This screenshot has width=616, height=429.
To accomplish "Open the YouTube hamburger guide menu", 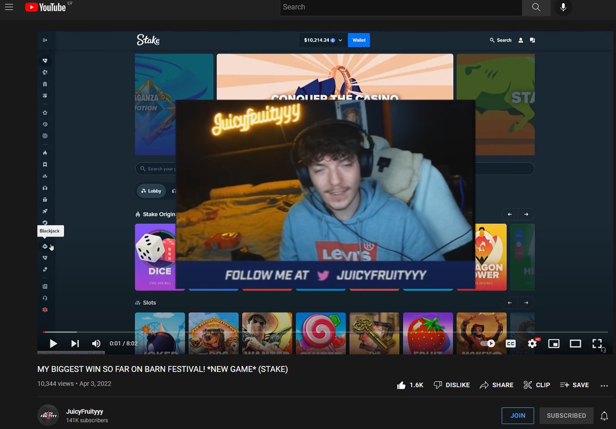I will point(9,7).
